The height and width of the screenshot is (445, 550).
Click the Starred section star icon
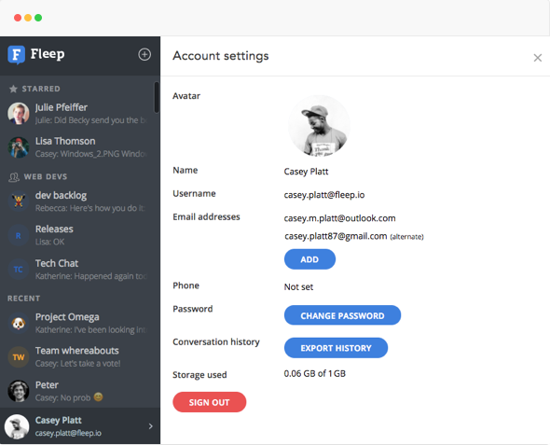pos(13,89)
